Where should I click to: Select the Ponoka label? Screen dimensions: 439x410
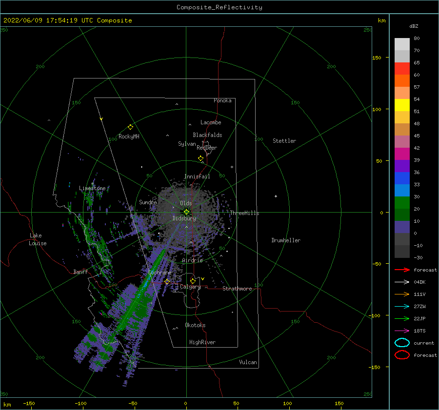222,100
